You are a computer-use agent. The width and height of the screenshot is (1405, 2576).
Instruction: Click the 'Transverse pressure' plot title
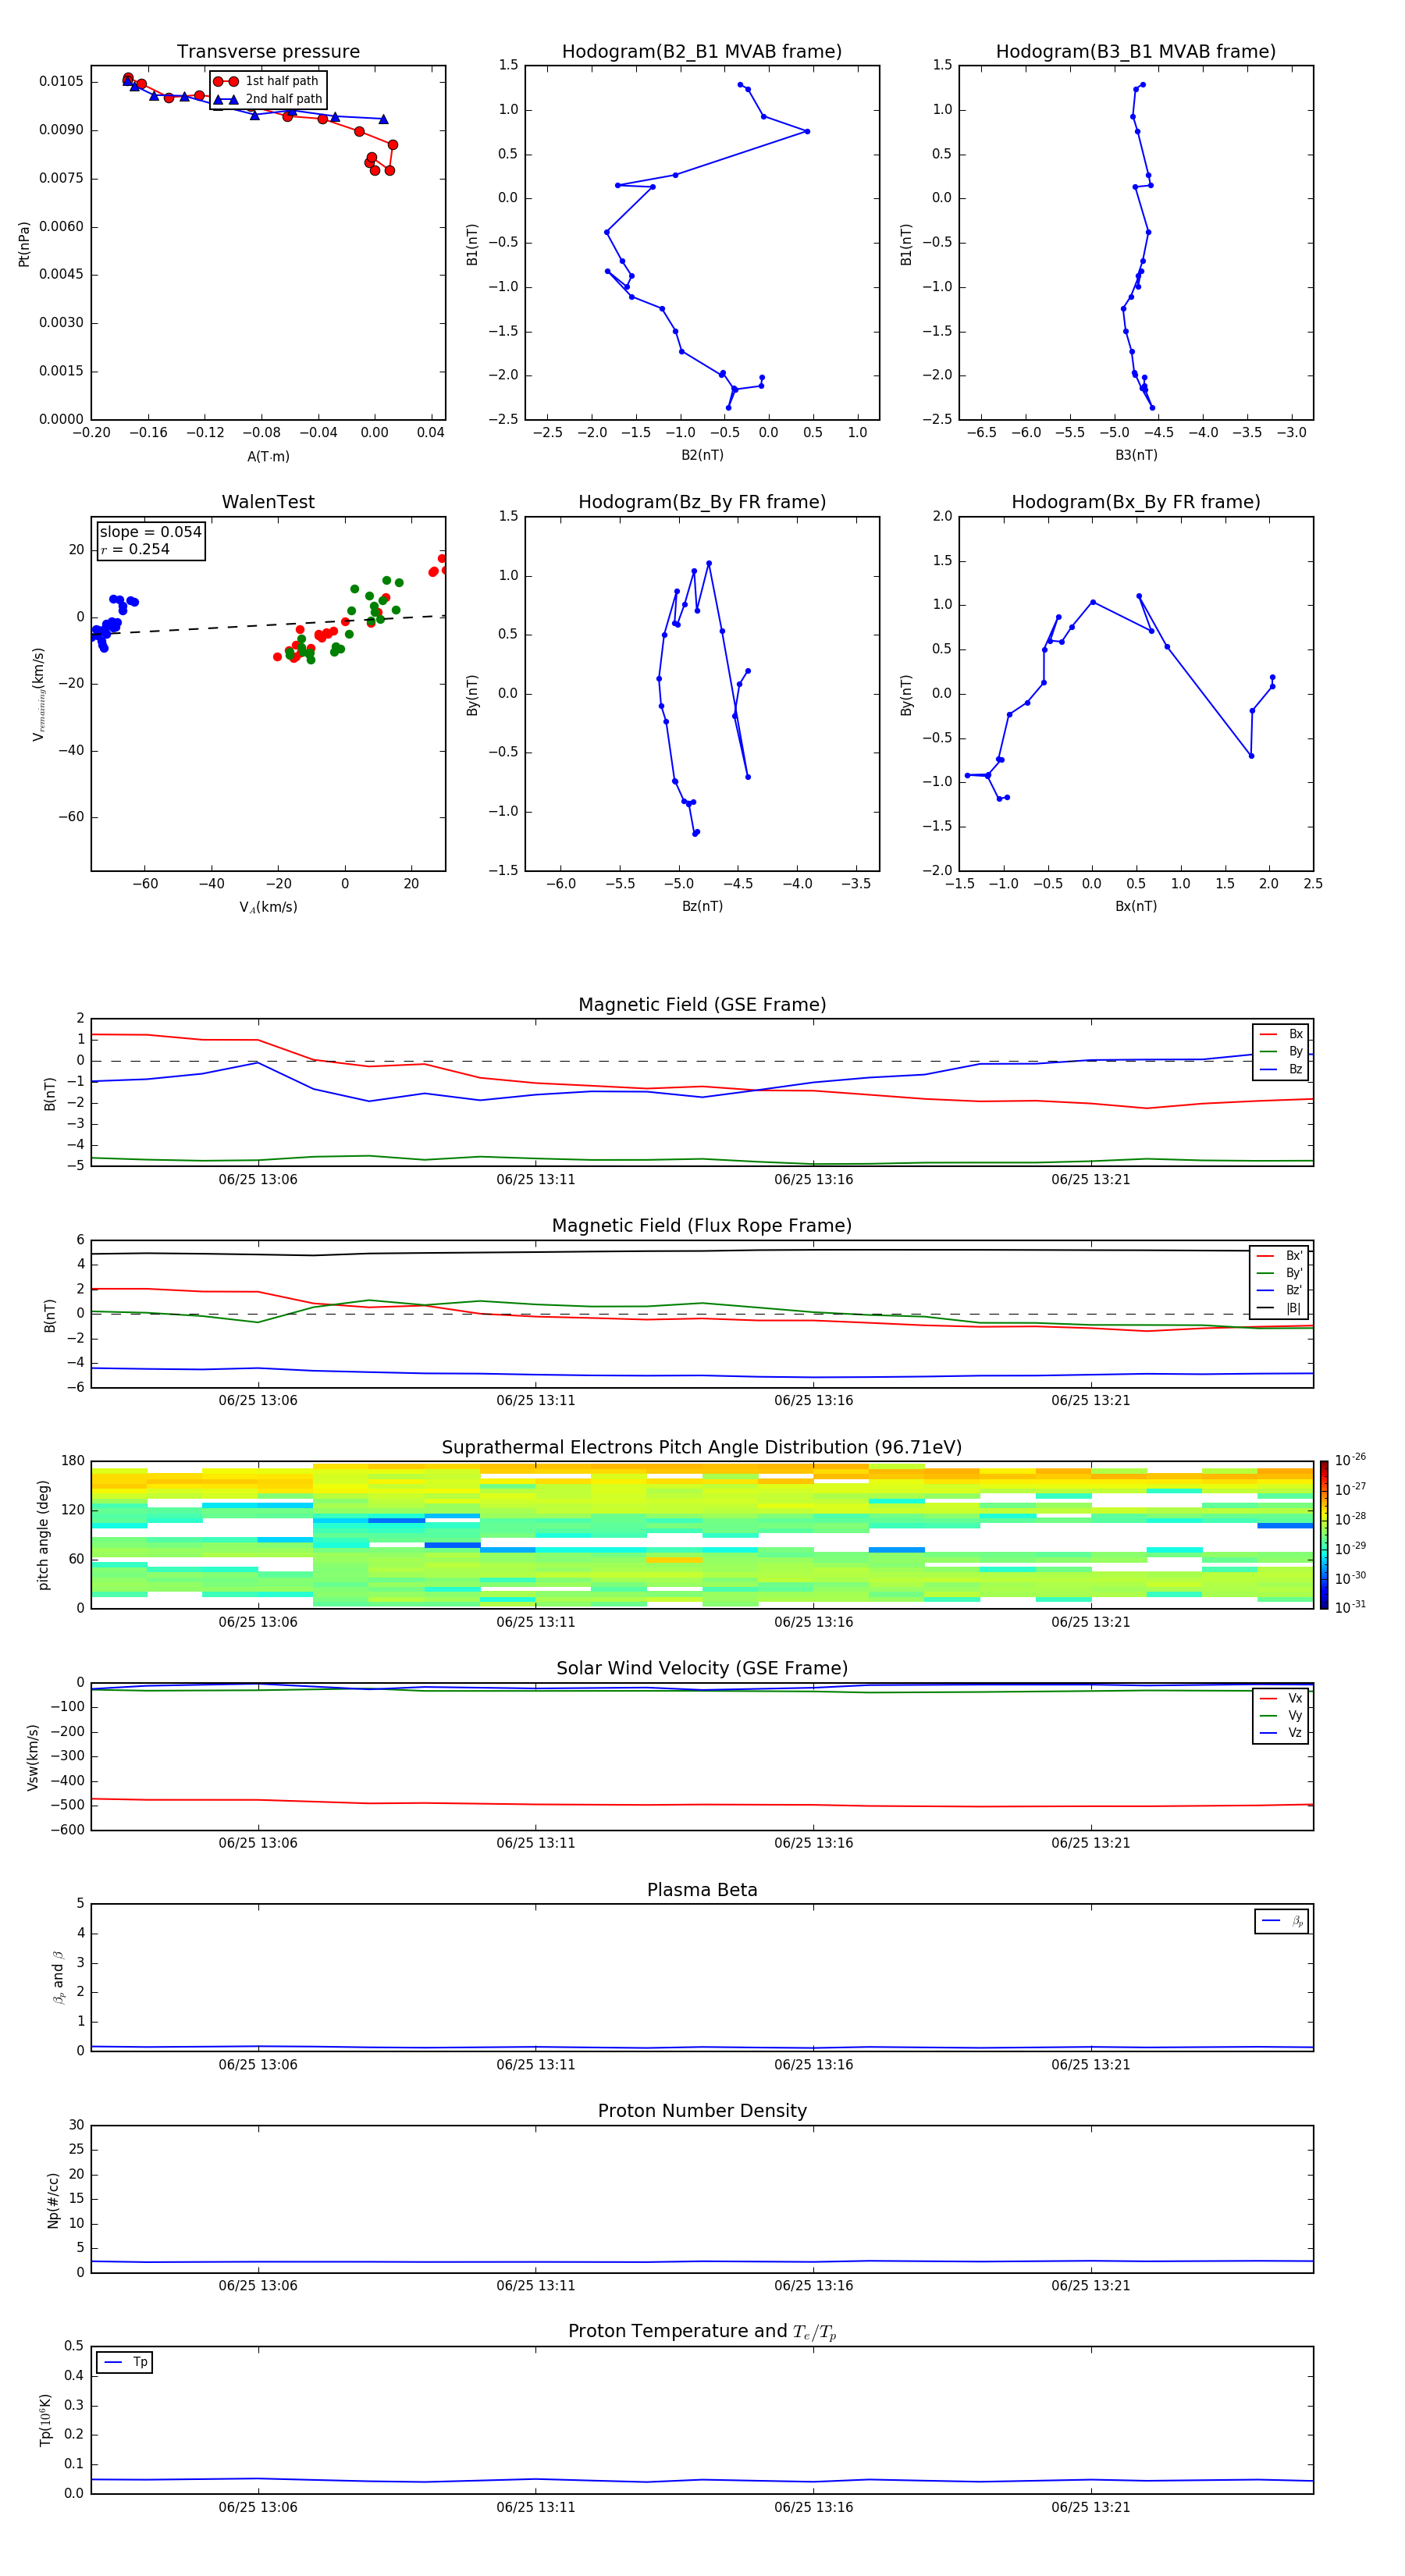[x=268, y=52]
